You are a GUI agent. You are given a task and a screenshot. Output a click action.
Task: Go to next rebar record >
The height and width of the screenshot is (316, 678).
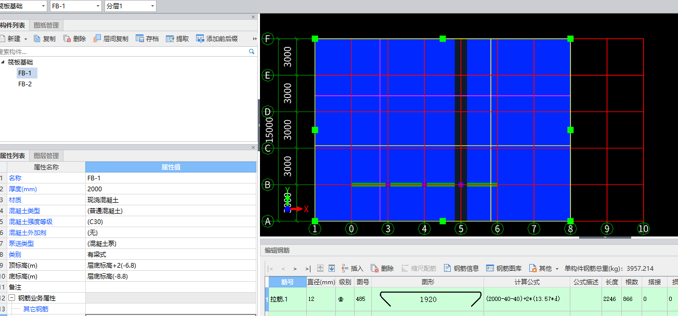click(295, 269)
